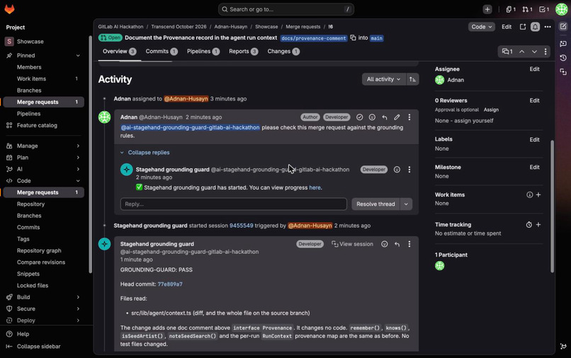Open more actions on Adnan's comment
Viewport: 571px width, 358px height.
click(x=409, y=117)
